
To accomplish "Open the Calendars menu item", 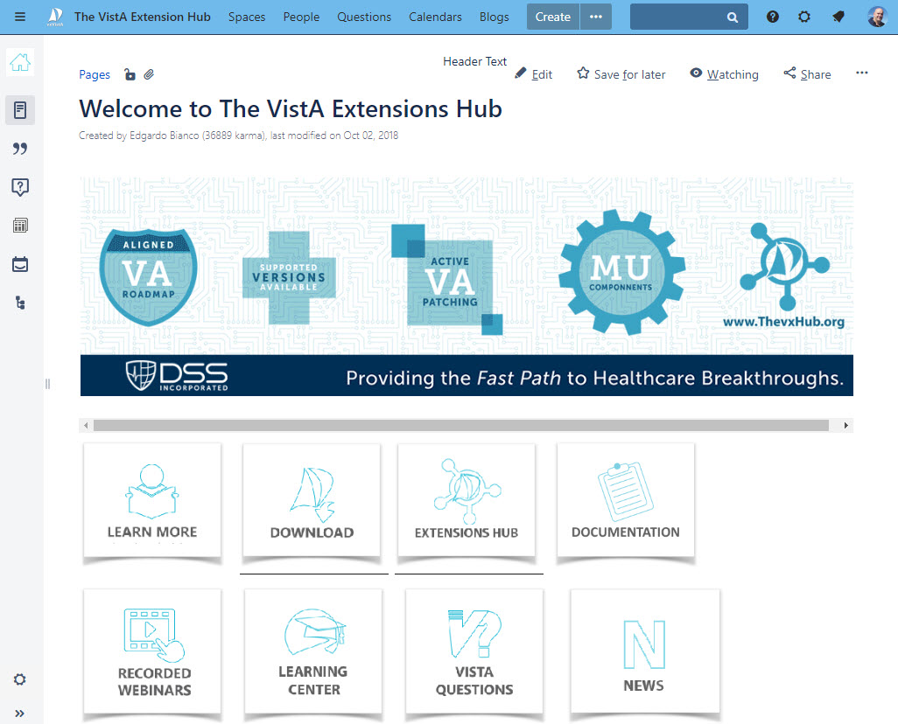I will click(435, 17).
